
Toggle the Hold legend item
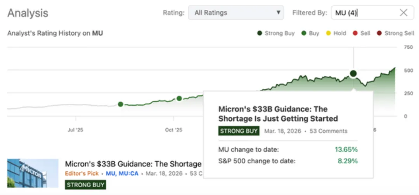[336, 33]
